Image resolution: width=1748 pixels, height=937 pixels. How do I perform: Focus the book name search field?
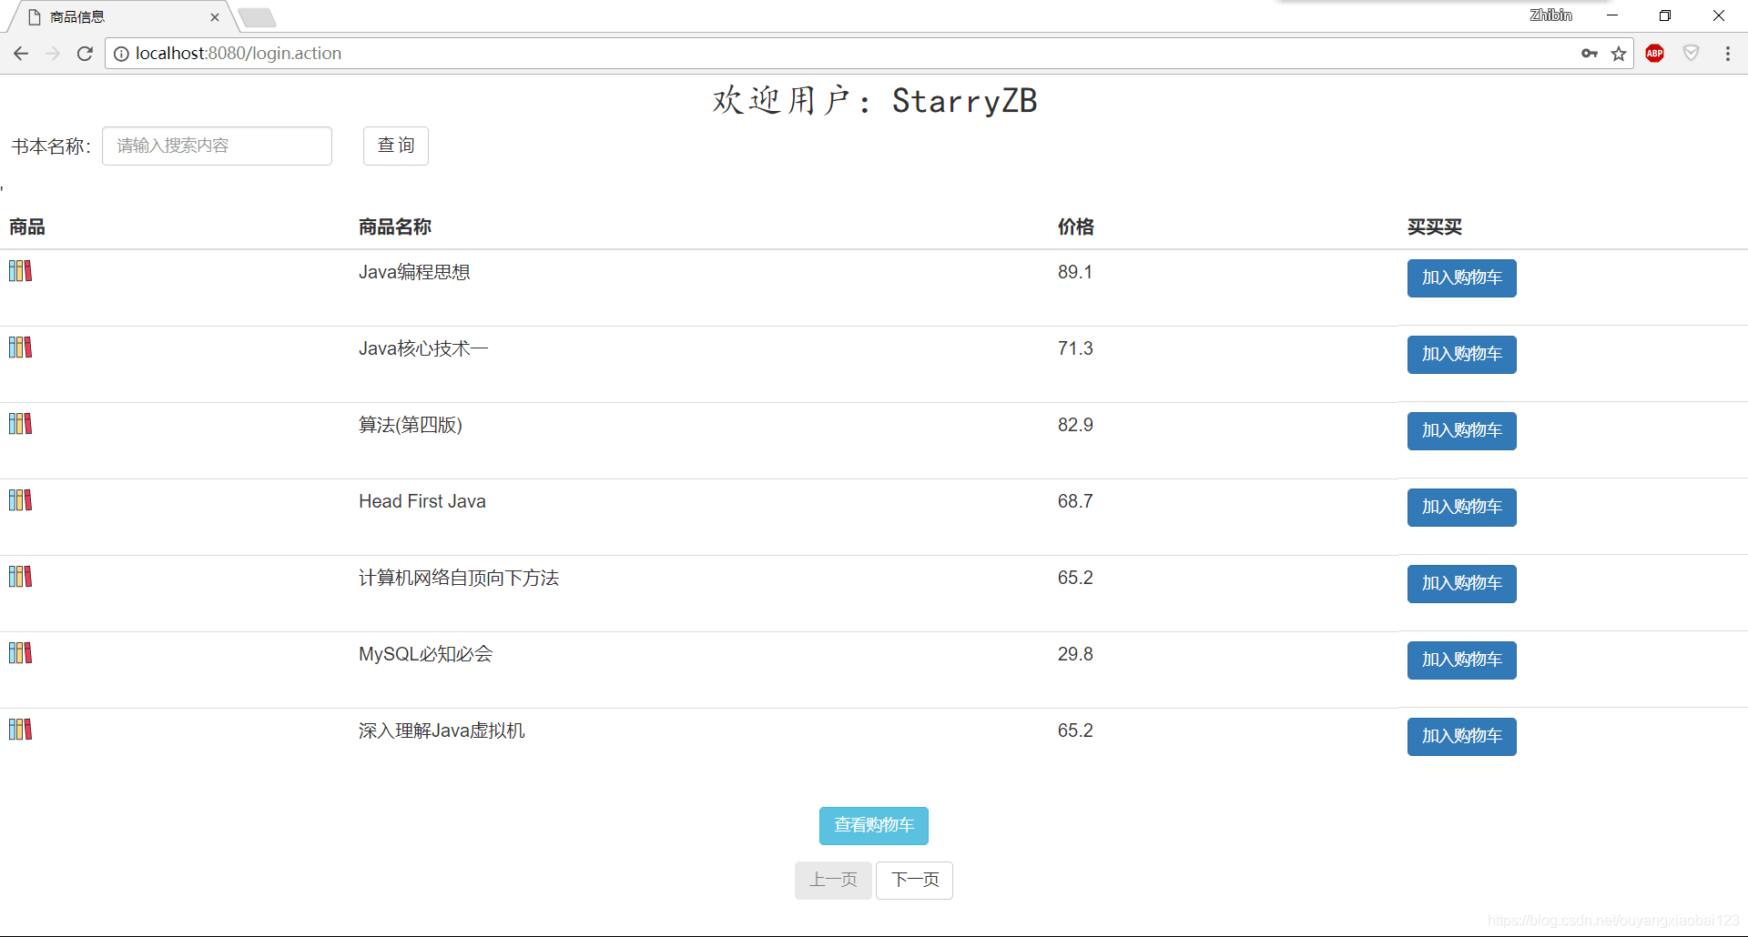point(217,146)
